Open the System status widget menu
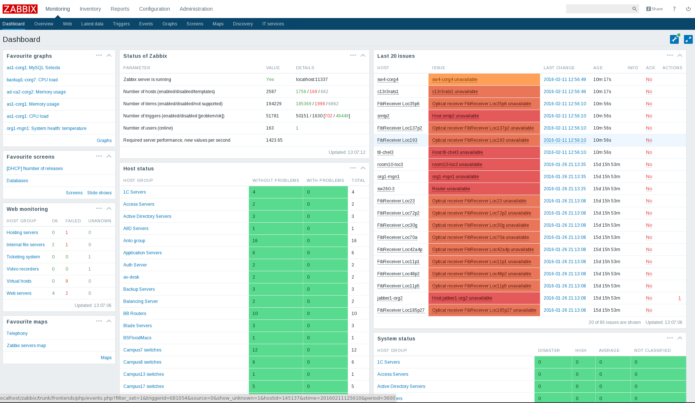This screenshot has width=695, height=403. point(670,338)
